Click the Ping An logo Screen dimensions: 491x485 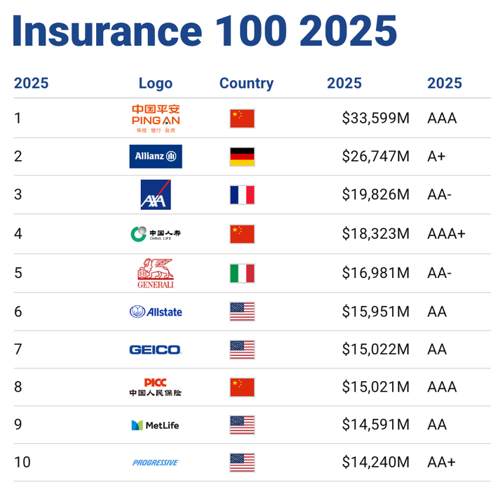(155, 119)
